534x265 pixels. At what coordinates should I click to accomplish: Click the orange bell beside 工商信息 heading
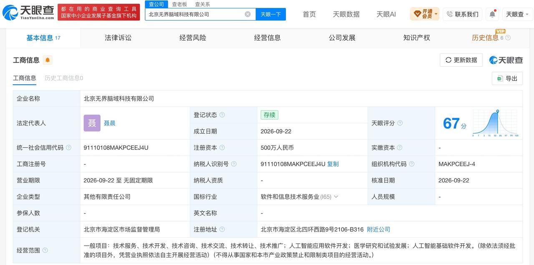[48, 60]
